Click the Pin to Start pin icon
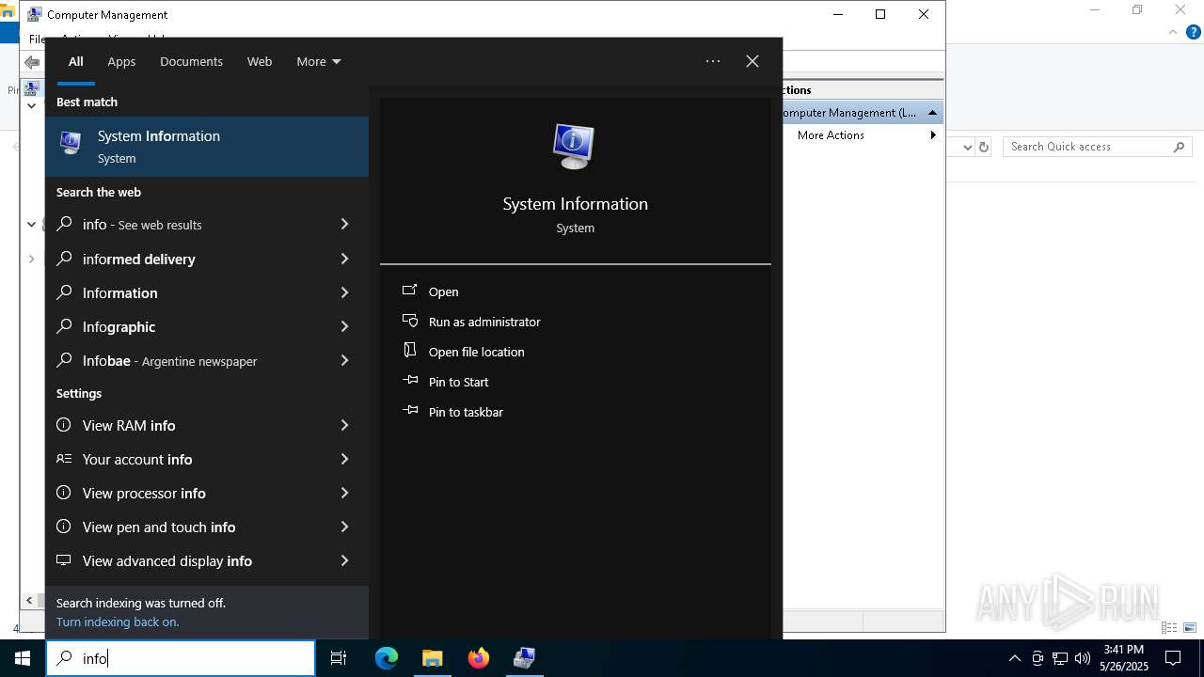The width and height of the screenshot is (1204, 677). coord(410,381)
